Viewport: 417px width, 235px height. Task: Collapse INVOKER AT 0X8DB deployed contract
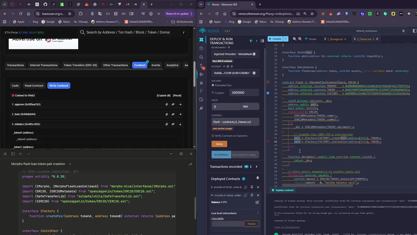pos(212,195)
